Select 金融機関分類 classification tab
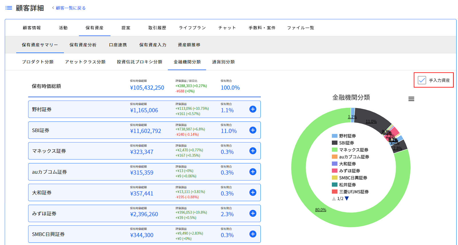458x245 pixels. pos(187,62)
